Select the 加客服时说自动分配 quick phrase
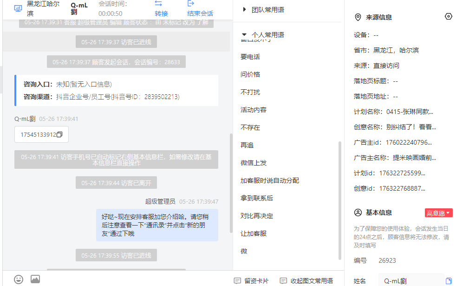456x286 pixels. (270, 180)
